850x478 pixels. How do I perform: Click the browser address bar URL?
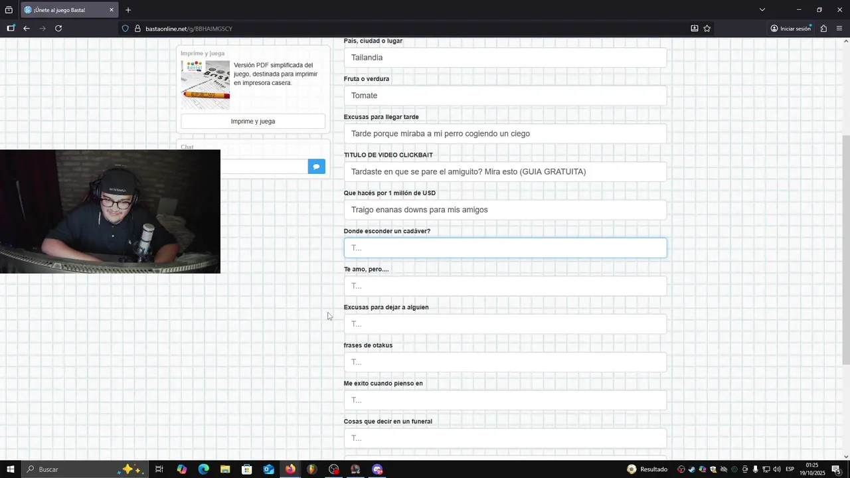pos(189,29)
